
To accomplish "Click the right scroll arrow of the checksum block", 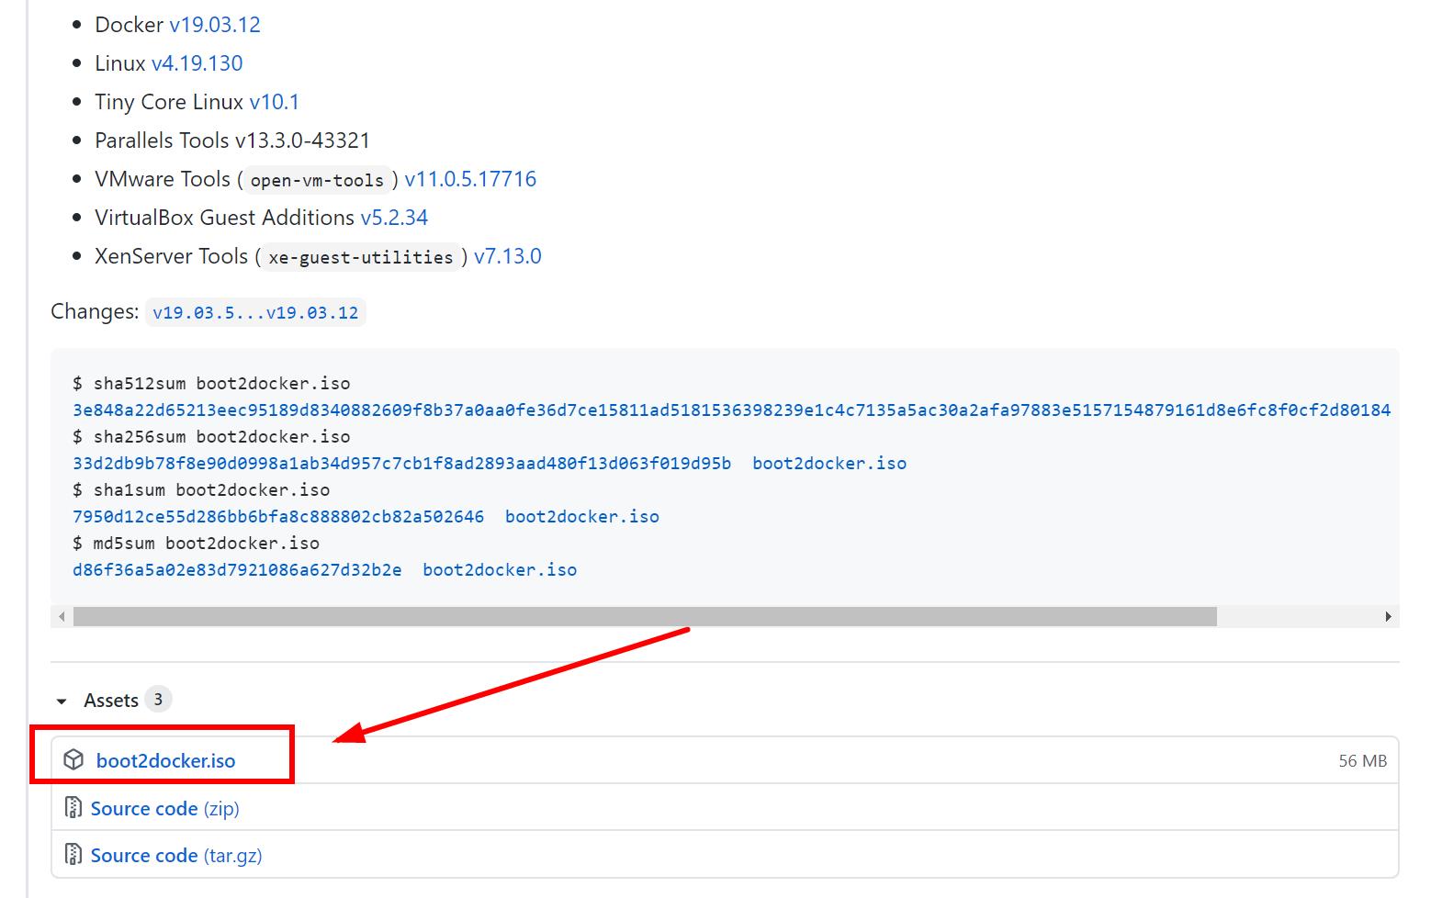I will click(1390, 616).
